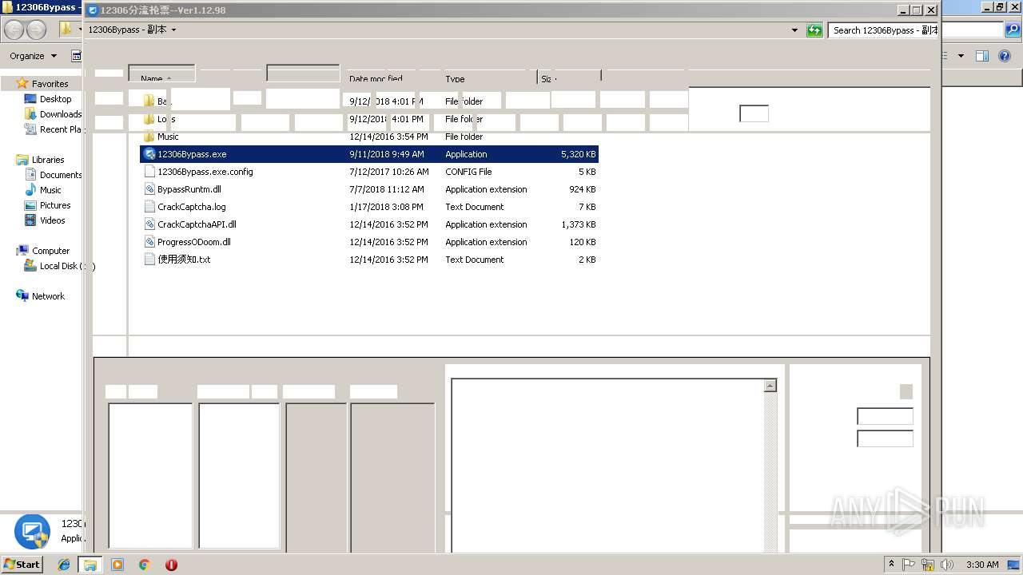Open the view options dropdown arrow
This screenshot has width=1023, height=575.
[961, 56]
